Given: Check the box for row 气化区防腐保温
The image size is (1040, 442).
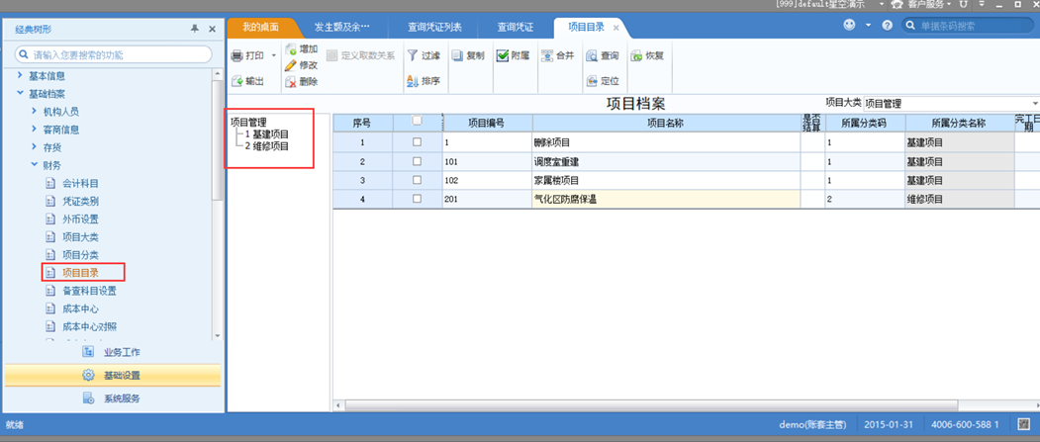Looking at the screenshot, I should (417, 198).
